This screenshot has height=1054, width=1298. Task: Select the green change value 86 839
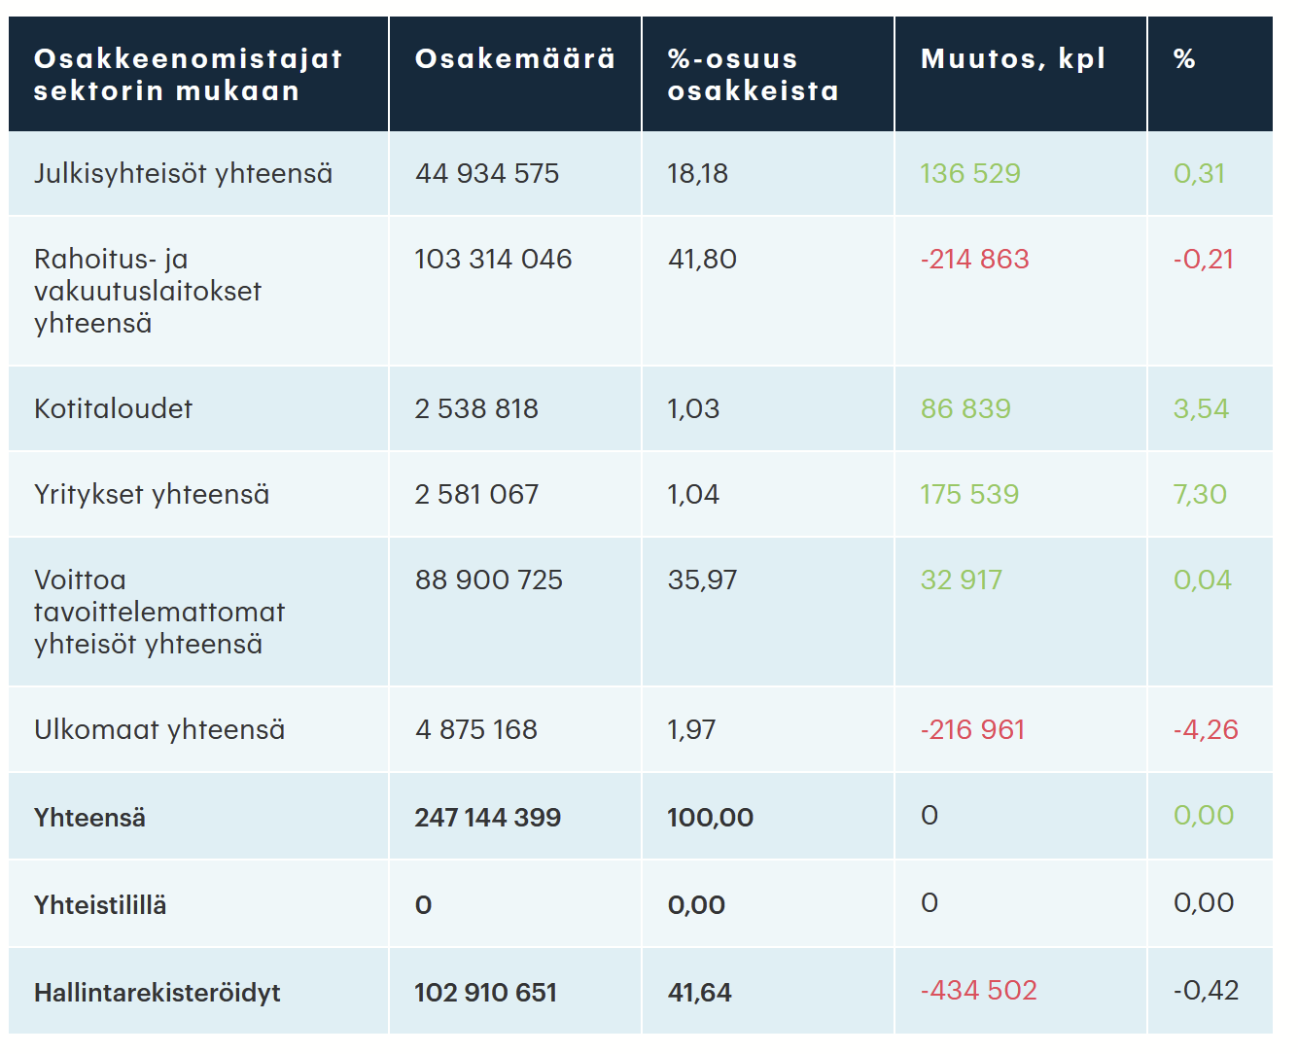965,409
